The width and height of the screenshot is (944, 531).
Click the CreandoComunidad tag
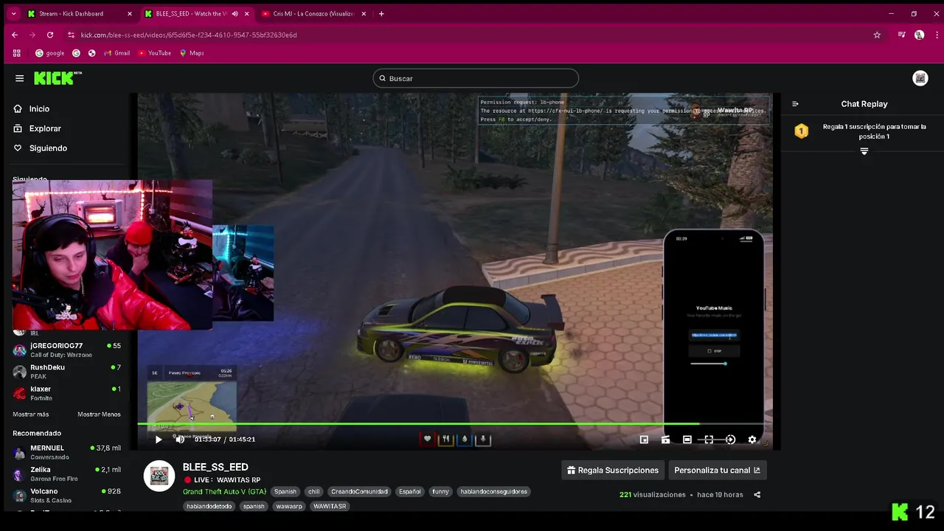(359, 492)
